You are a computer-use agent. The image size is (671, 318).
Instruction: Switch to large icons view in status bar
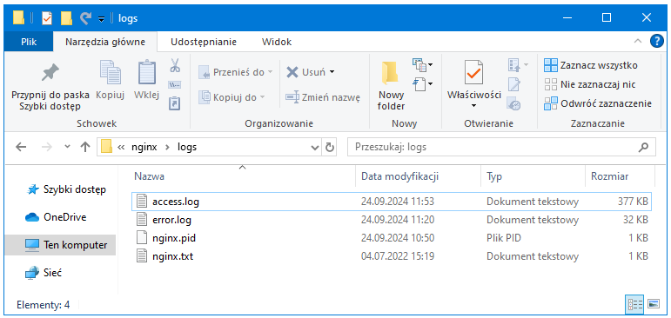tap(653, 304)
